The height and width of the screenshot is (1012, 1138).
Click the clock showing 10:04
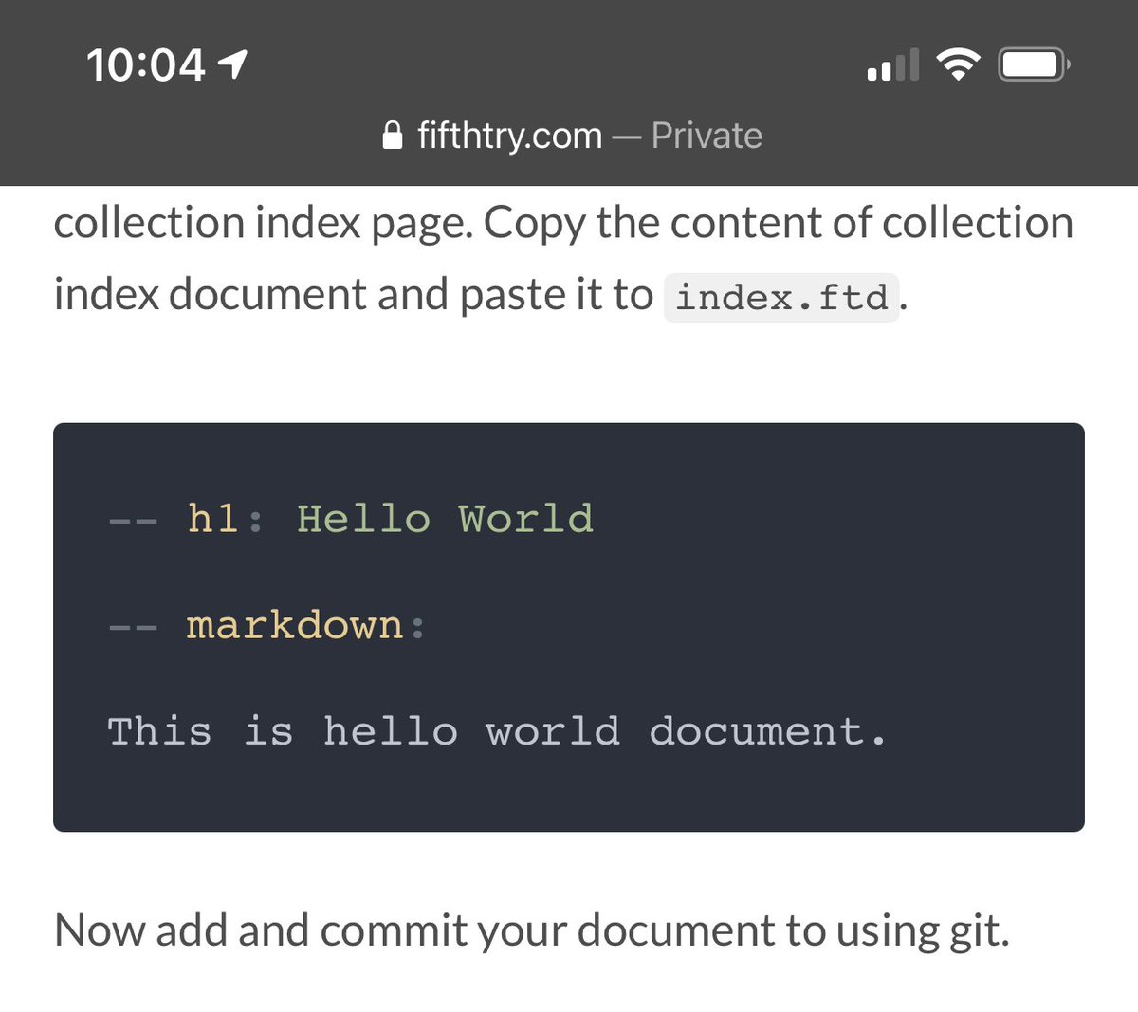click(x=144, y=64)
